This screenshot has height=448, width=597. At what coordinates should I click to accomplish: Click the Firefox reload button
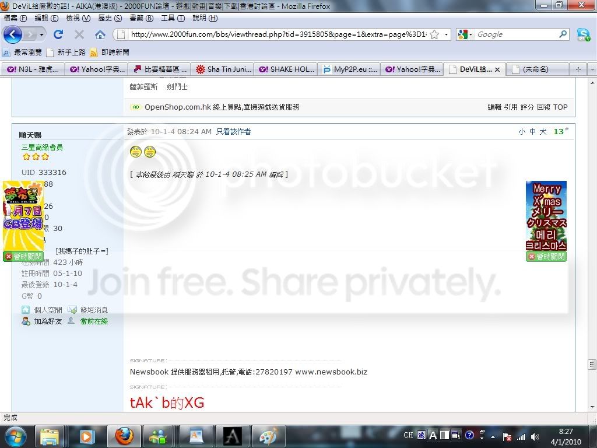point(58,34)
